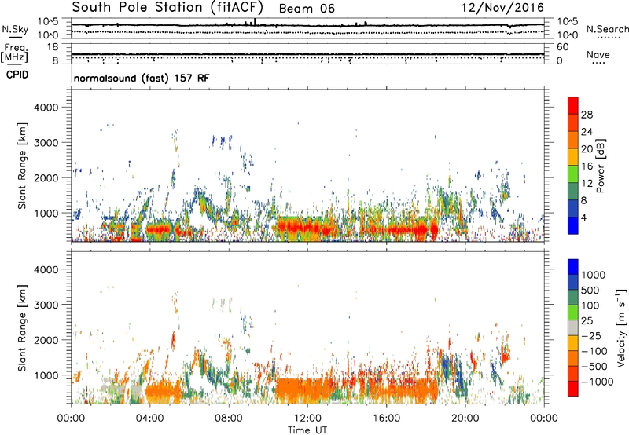Screen dimensions: 629x435
Task: Select 'normalsound (fast) 157 RF' text
Action: [x=142, y=78]
